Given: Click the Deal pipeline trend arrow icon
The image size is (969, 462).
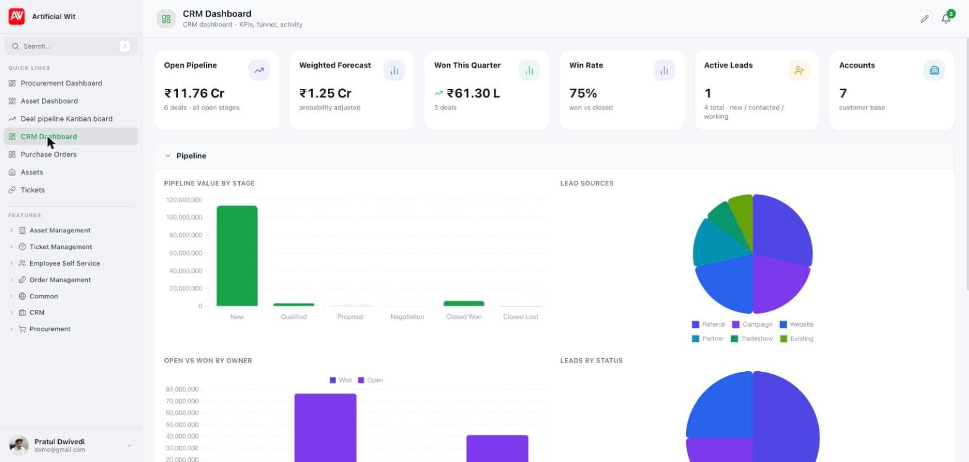Looking at the screenshot, I should coord(12,119).
